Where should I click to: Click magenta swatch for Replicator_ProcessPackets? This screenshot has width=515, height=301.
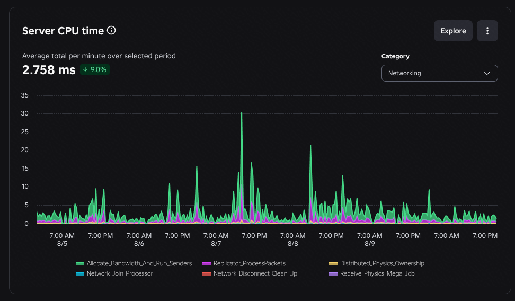pyautogui.click(x=207, y=264)
